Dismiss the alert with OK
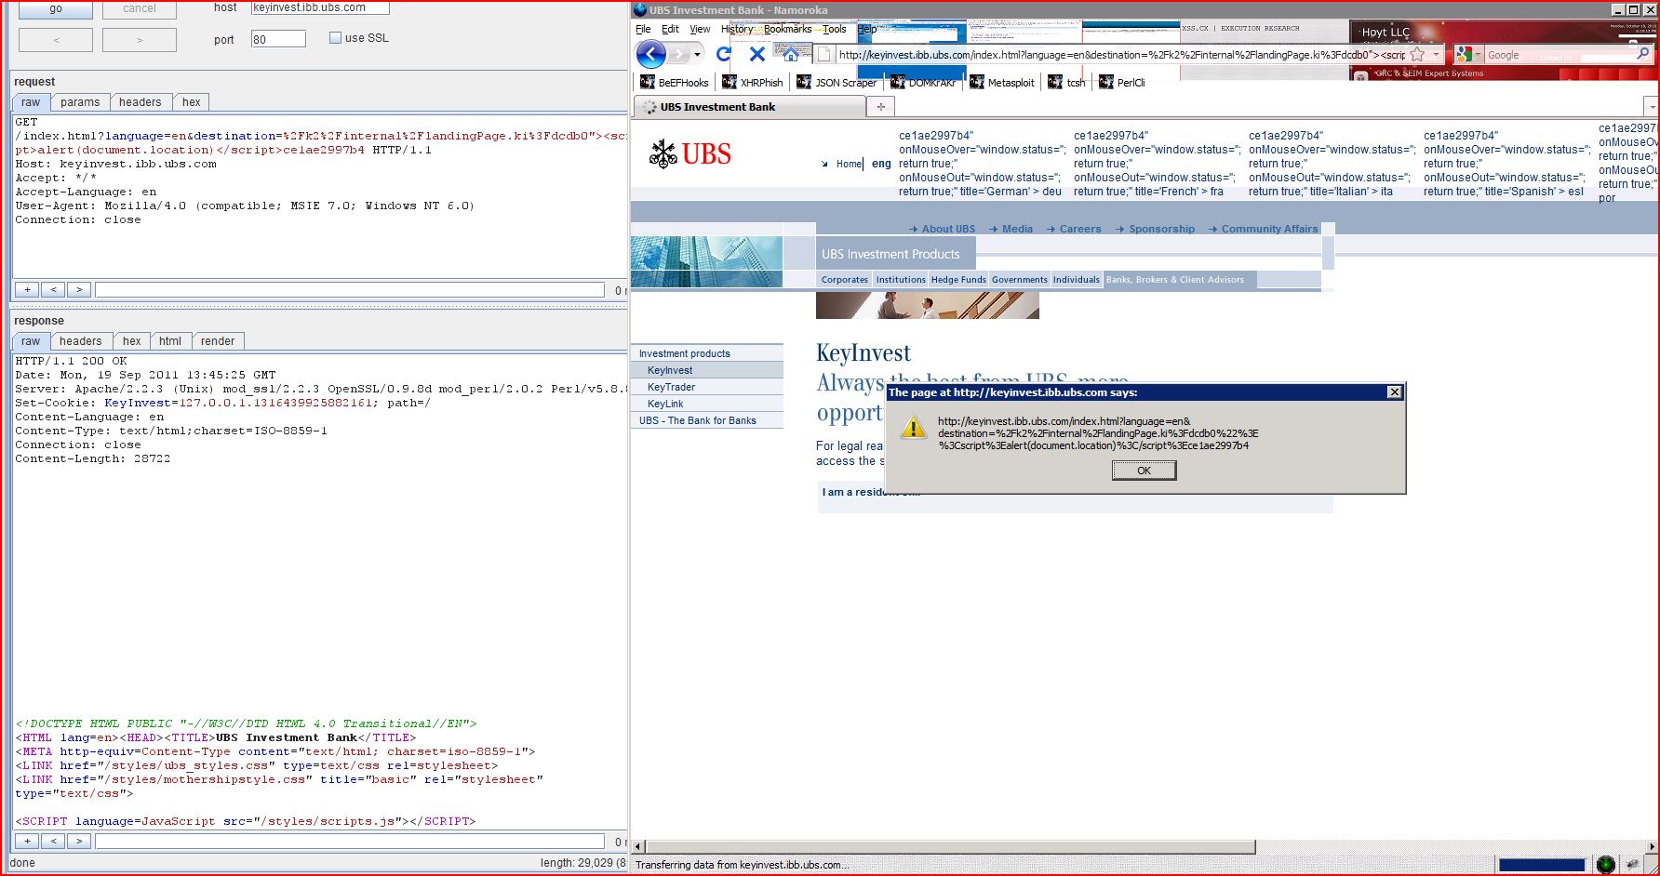This screenshot has height=876, width=1660. (x=1144, y=471)
